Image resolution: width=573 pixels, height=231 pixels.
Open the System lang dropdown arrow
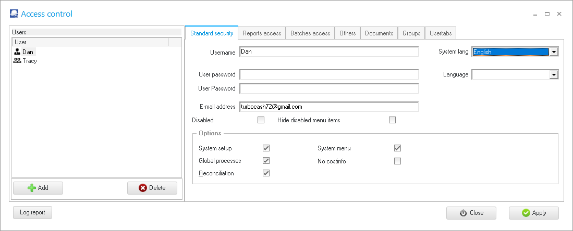(x=554, y=52)
